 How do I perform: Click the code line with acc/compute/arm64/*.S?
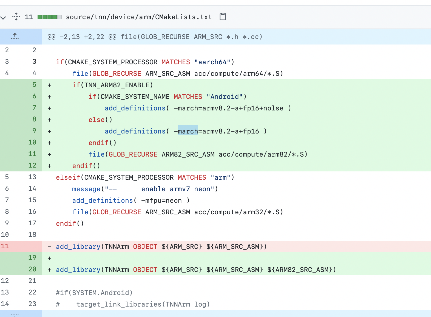pyautogui.click(x=178, y=74)
